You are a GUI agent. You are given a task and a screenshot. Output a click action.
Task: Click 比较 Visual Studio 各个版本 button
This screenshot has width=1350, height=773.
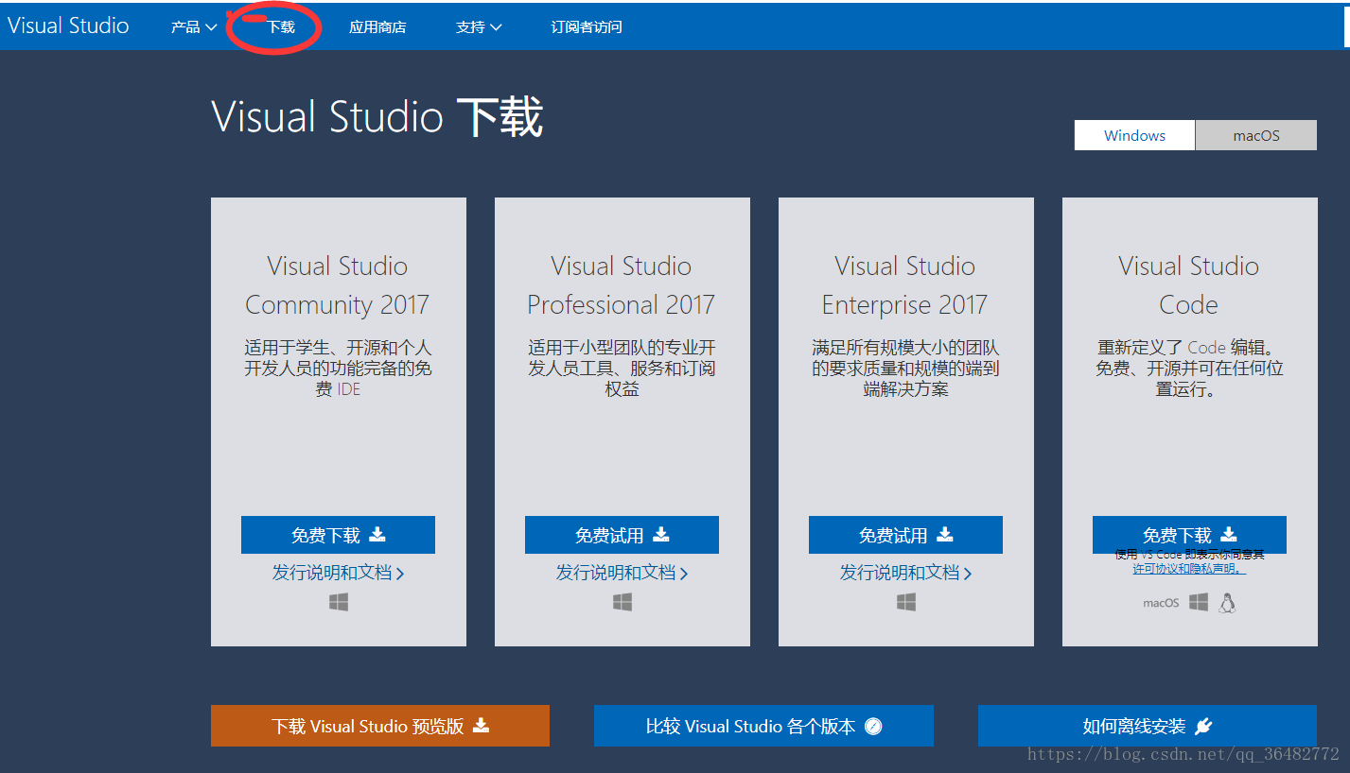[763, 726]
